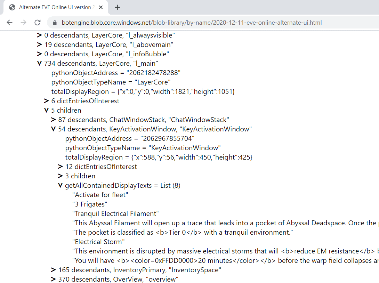Click pythonObjectAddress "2062182478288" line
379x283 pixels.
click(x=116, y=73)
